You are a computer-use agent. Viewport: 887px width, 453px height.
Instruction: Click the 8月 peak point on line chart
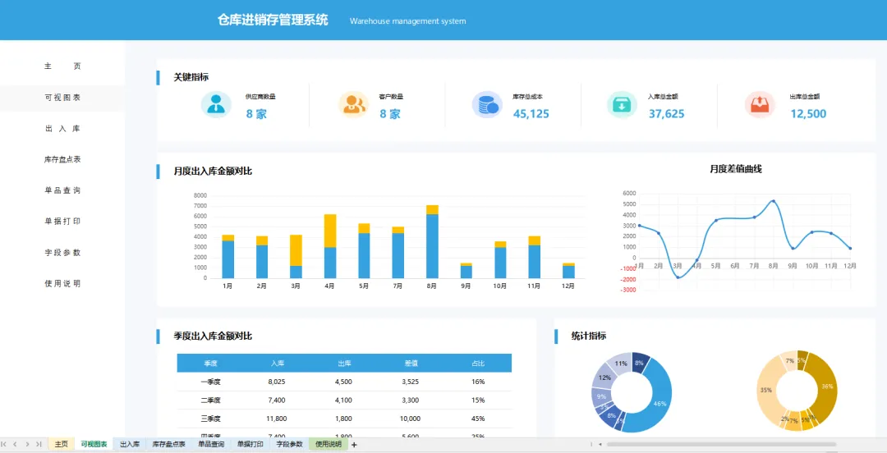pyautogui.click(x=774, y=201)
